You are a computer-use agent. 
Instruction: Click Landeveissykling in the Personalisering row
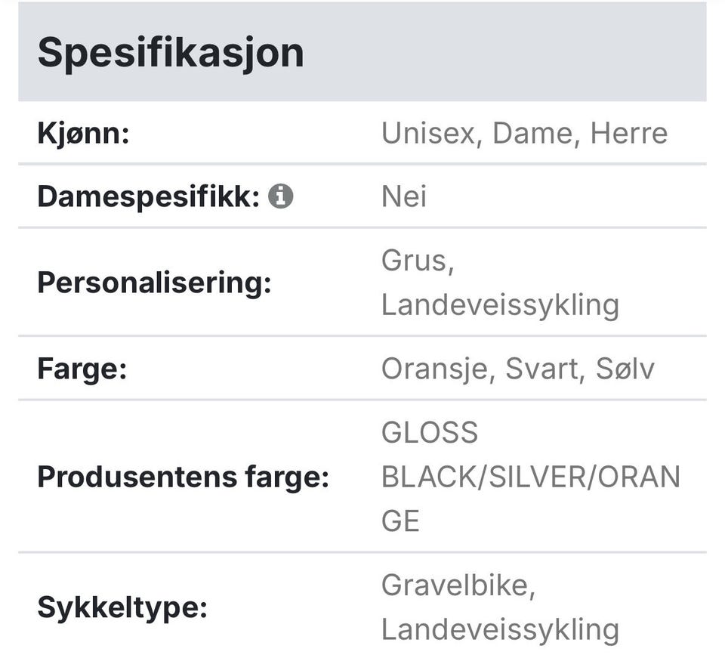click(500, 305)
